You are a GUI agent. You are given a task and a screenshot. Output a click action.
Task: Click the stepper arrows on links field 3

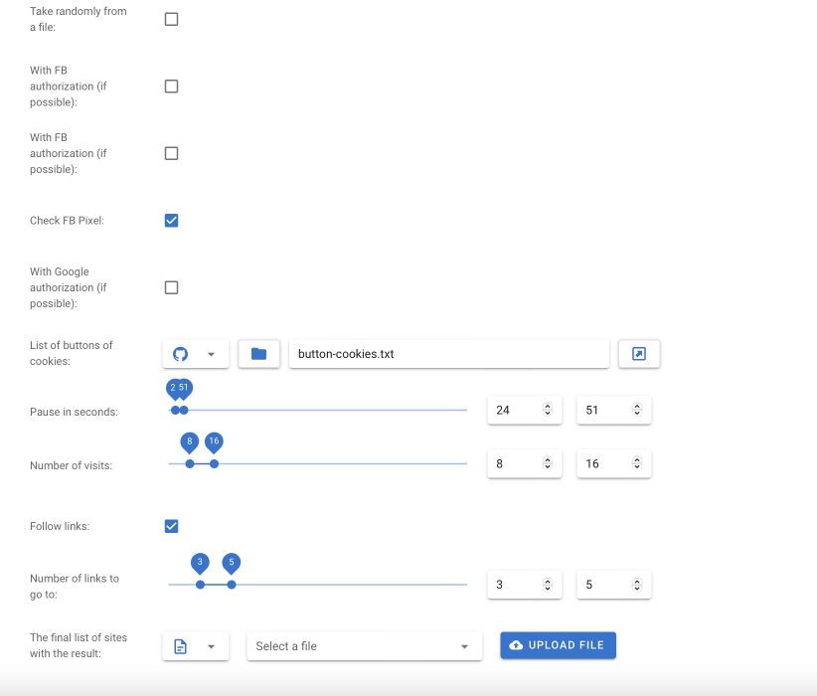pos(547,585)
